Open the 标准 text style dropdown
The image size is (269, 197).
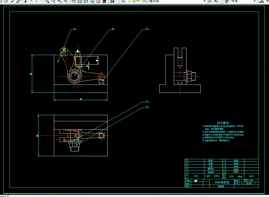point(255,1)
